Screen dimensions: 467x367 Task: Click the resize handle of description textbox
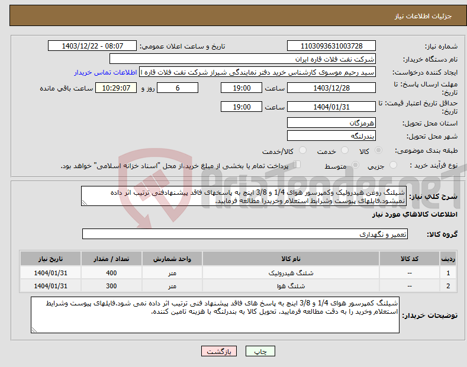[85, 202]
